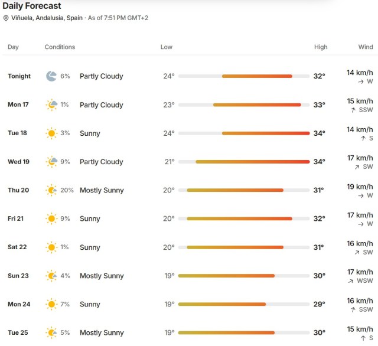Click the Wed 19 temperature range bar
The width and height of the screenshot is (378, 346).
coord(244,162)
